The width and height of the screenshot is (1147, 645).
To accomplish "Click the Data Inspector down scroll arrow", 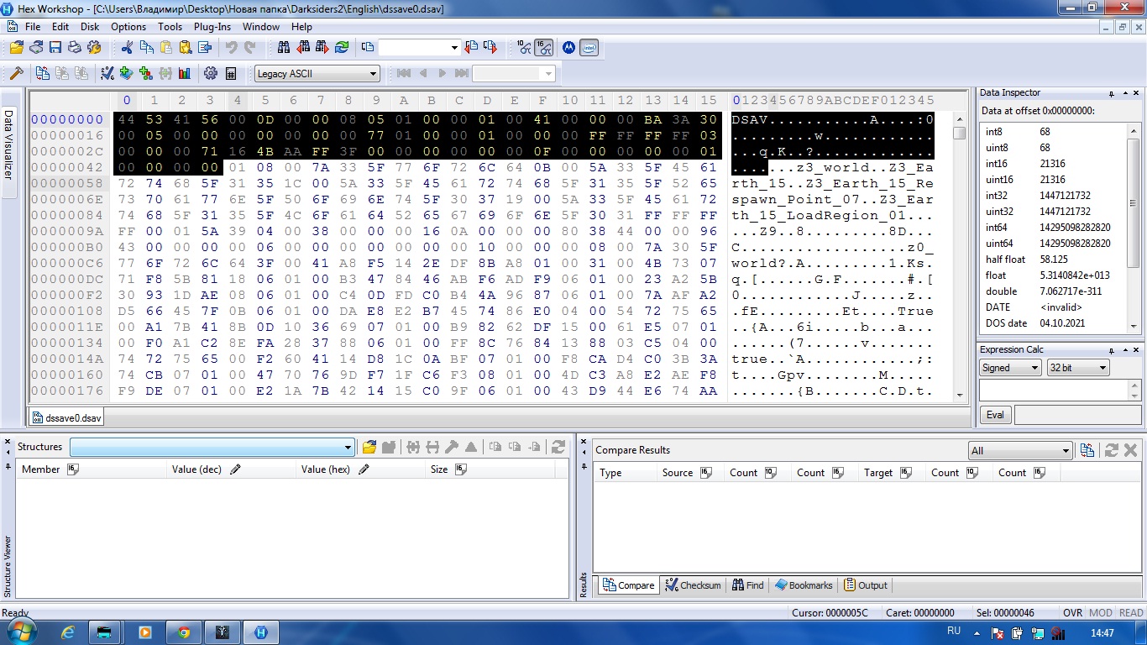I will click(x=1133, y=326).
